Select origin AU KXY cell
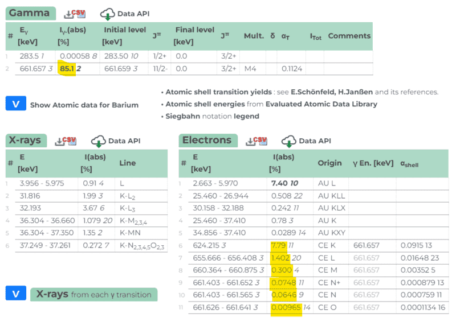 pos(332,233)
